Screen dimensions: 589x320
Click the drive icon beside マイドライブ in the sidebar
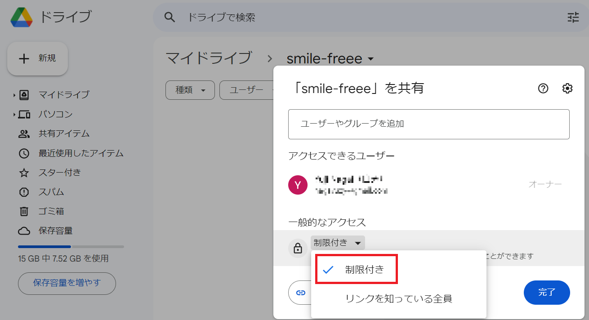(24, 95)
